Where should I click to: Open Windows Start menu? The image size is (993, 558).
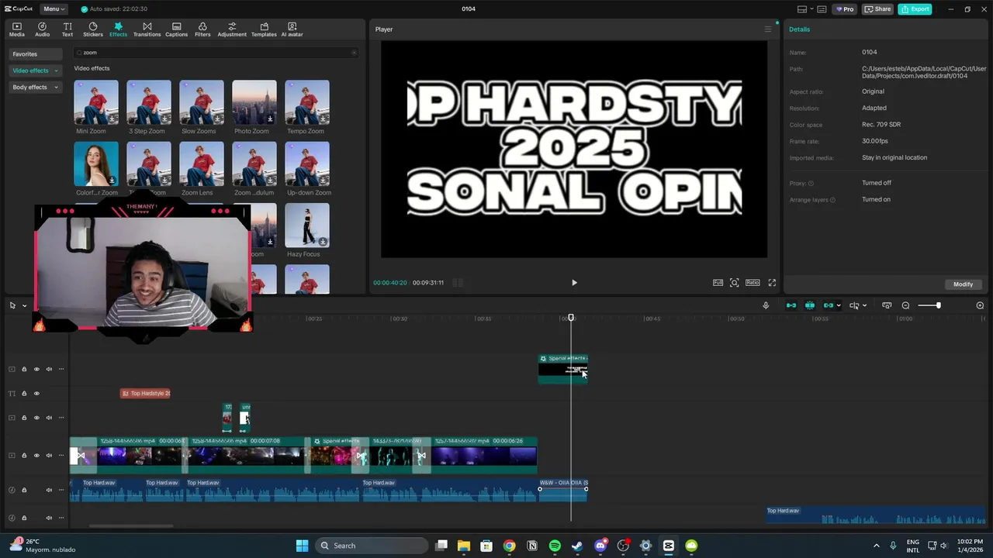[302, 546]
